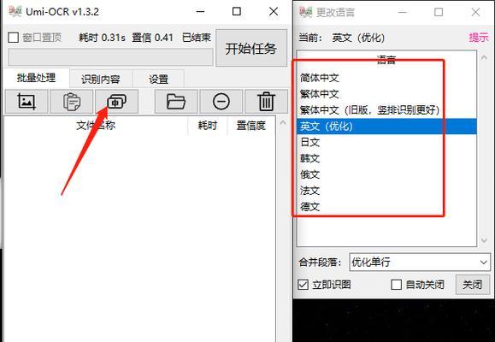Switch to the 设置 tab
Image resolution: width=495 pixels, height=342 pixels.
click(x=158, y=79)
